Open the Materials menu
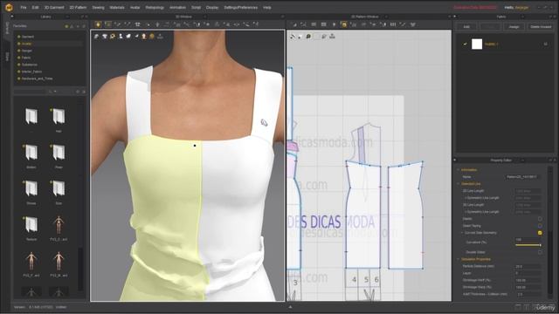 coord(117,7)
